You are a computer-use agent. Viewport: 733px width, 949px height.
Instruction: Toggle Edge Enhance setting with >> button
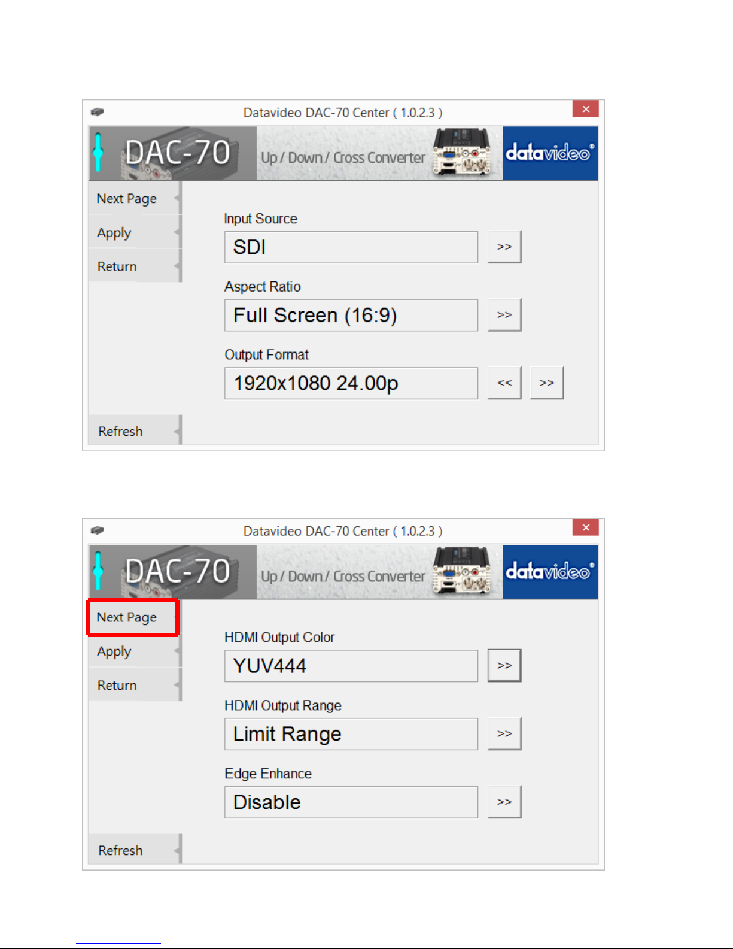click(x=504, y=802)
